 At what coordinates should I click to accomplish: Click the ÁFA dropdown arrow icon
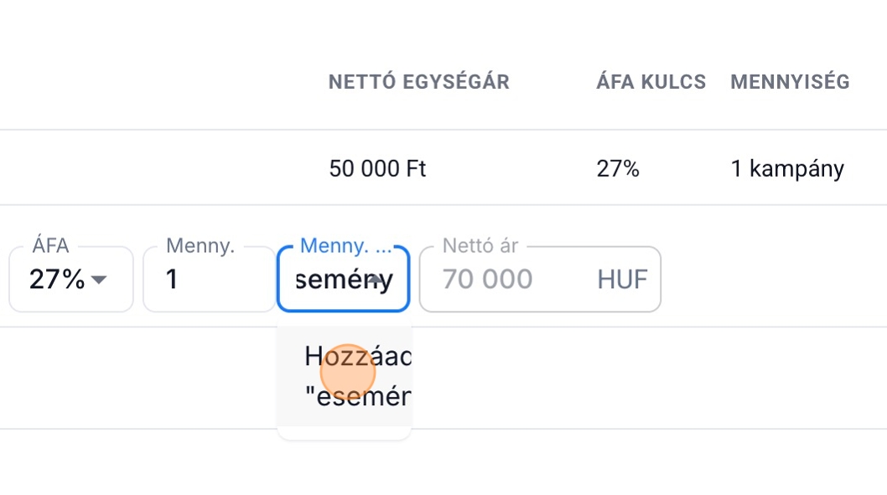coord(99,280)
